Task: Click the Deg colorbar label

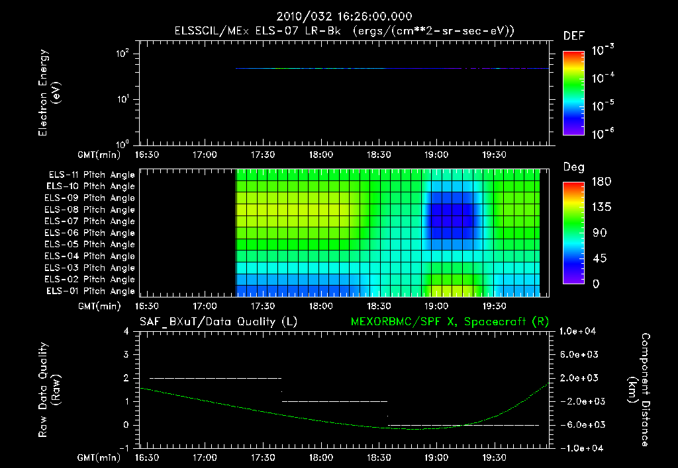Action: (x=574, y=167)
